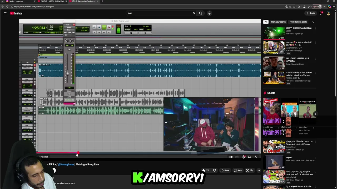The width and height of the screenshot is (337, 189).
Task: Open 'Mix - DANYL - MAZEL (CLIP OFFICIEL)' title
Action: point(298,60)
